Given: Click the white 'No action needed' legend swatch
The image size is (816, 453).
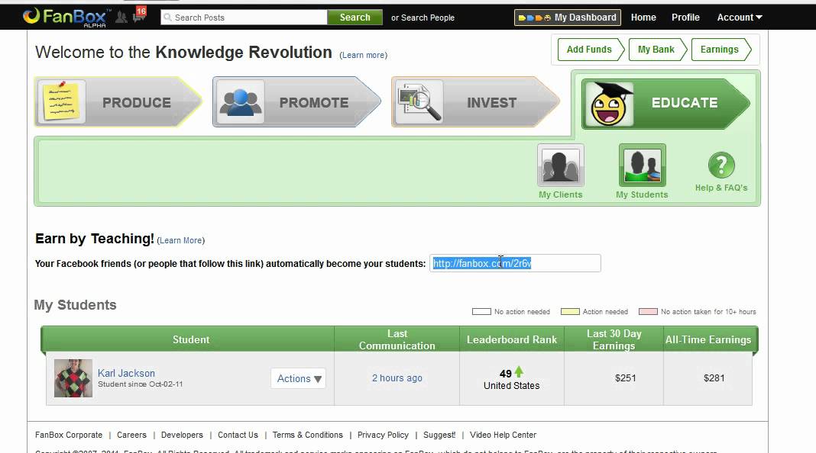Looking at the screenshot, I should (481, 312).
